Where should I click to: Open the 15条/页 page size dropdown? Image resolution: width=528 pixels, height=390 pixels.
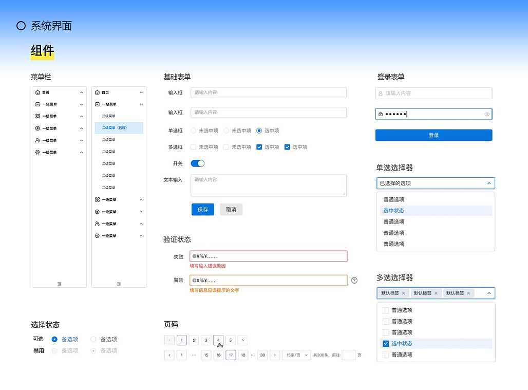(297, 355)
